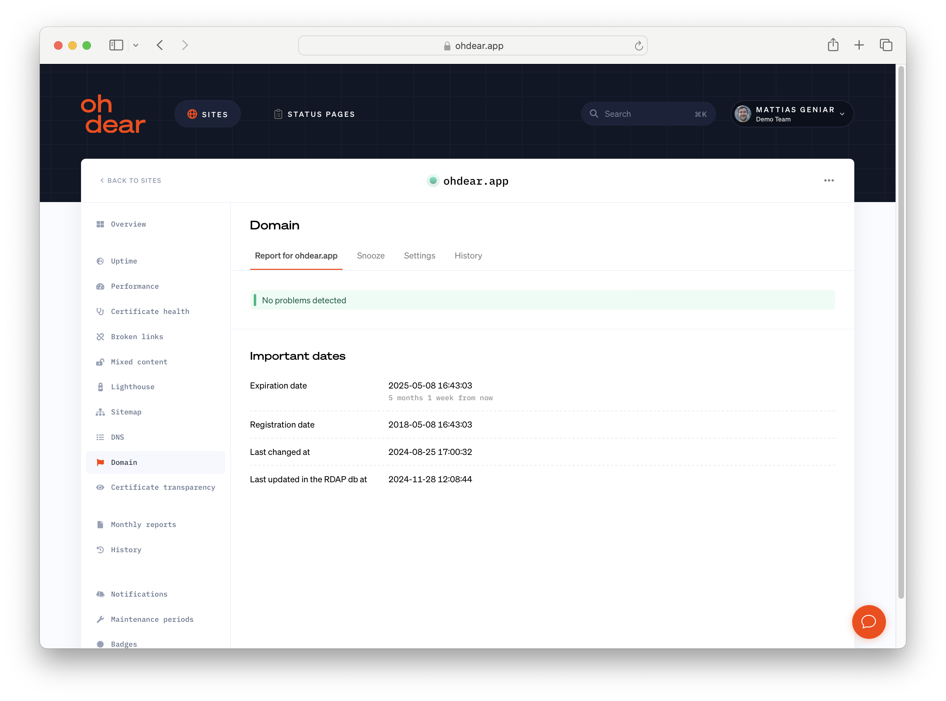Image resolution: width=946 pixels, height=701 pixels.
Task: Open Monthly reports in sidebar
Action: (143, 525)
